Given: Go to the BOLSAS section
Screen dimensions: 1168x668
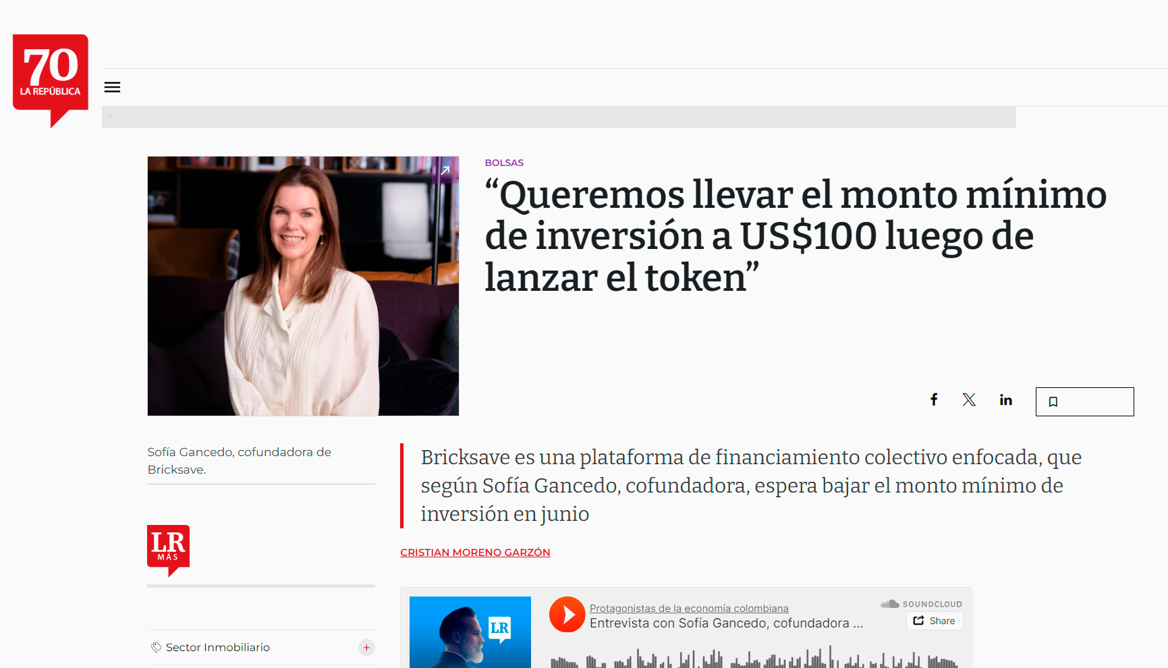Looking at the screenshot, I should pyautogui.click(x=503, y=162).
